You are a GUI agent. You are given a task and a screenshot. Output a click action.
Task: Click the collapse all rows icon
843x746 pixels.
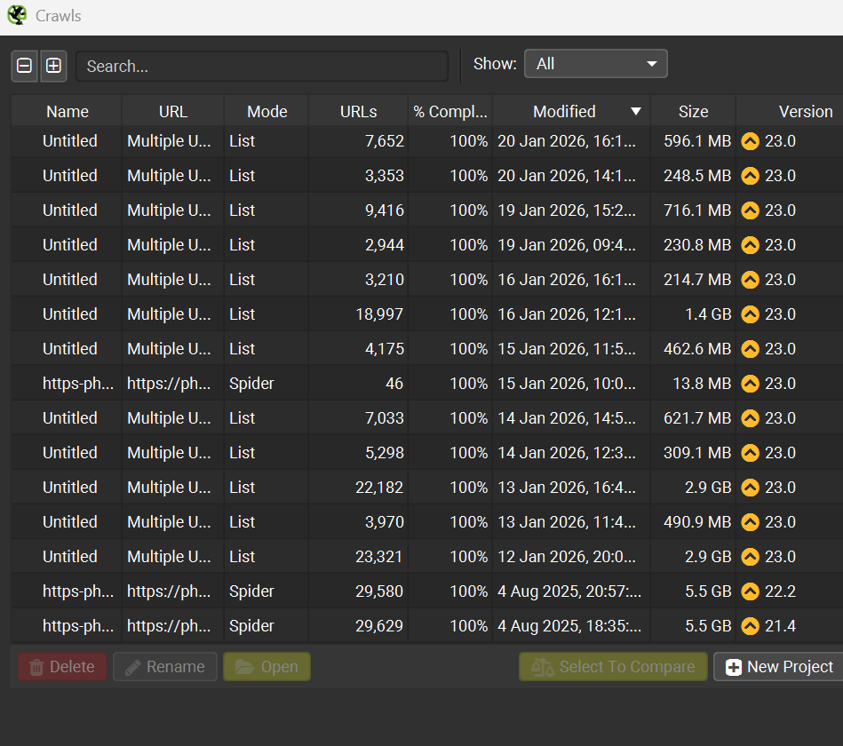point(24,65)
